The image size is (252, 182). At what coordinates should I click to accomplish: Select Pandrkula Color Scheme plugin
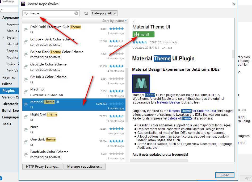74,155
